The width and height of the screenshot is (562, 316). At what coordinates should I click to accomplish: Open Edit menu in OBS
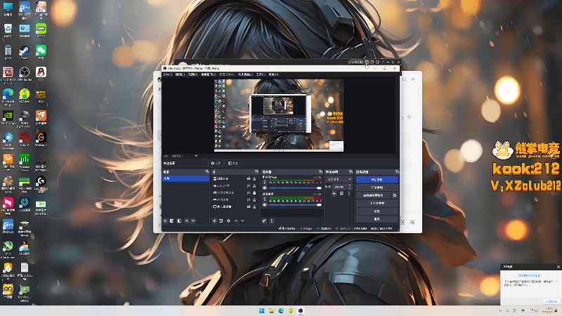[180, 74]
